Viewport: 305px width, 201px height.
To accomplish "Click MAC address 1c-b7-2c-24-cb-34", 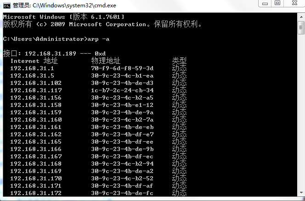I will (x=122, y=90).
